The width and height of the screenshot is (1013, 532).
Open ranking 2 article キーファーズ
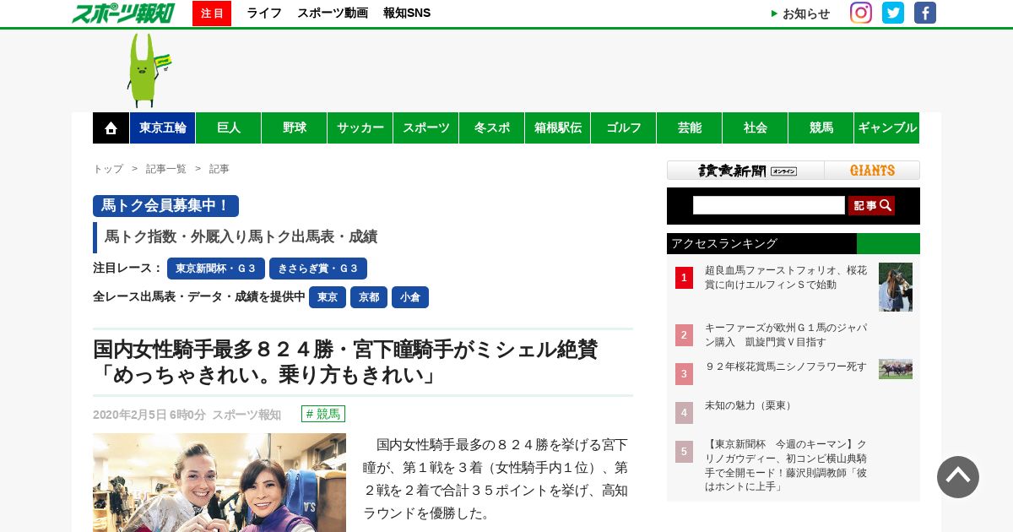pos(786,334)
